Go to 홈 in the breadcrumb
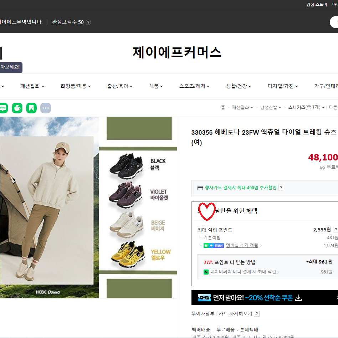The image size is (338, 338). 223,107
